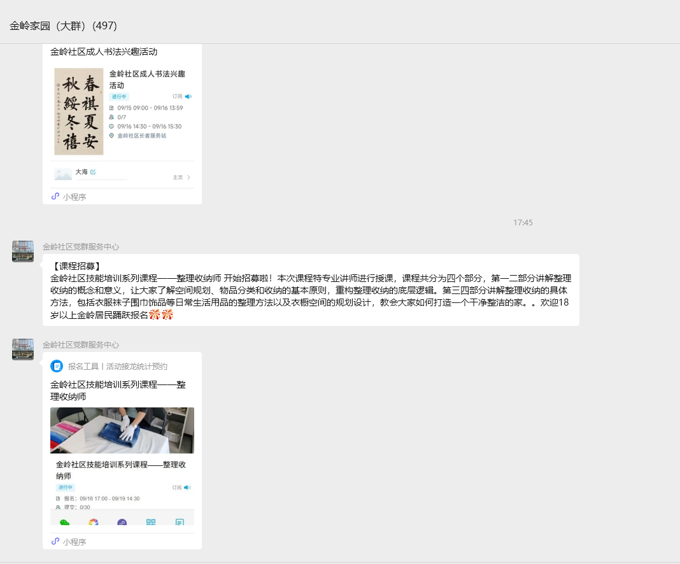Open 主页 chevron on calligraphy card

tap(188, 178)
